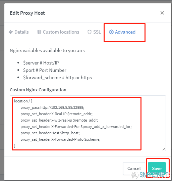Click the X-Forwarded-For header line
The width and height of the screenshot is (172, 181).
tap(76, 127)
